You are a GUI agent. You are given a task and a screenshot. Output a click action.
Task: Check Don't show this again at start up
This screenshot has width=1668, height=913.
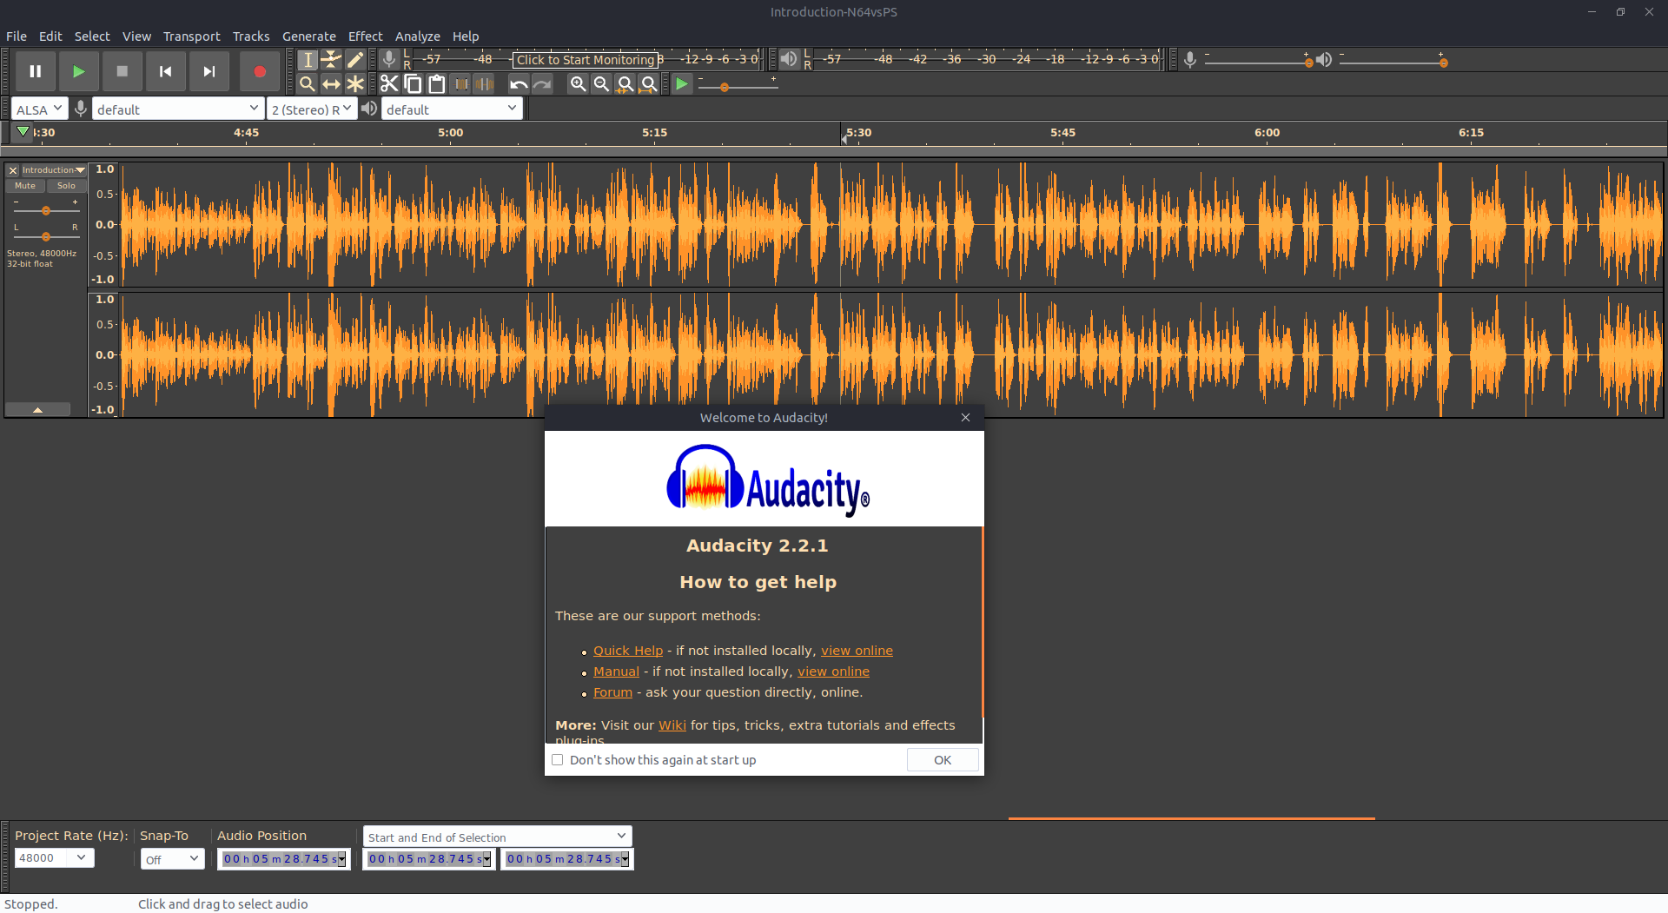[x=558, y=760]
